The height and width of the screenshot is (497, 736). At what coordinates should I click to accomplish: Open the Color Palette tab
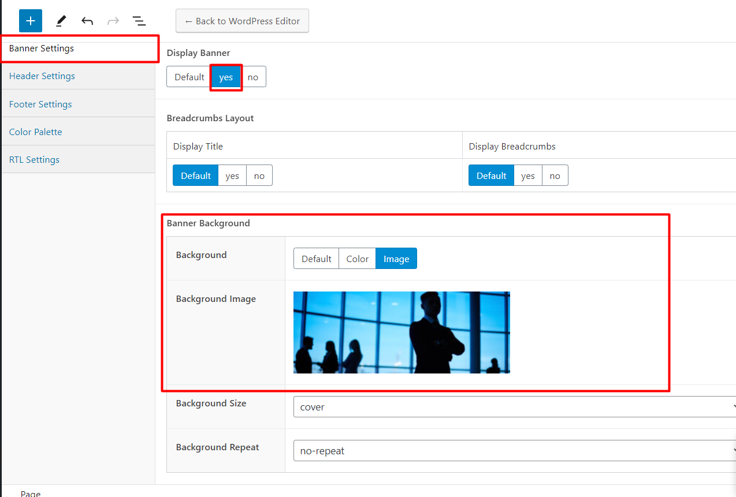[x=79, y=132]
